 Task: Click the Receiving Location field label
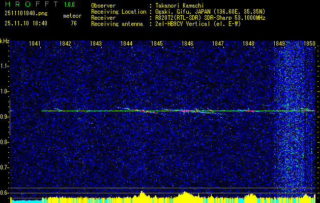119,12
